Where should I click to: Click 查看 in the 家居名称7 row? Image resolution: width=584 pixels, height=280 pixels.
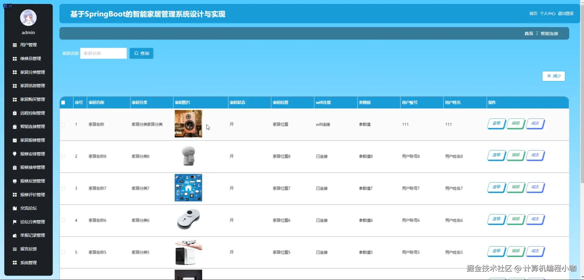(496, 187)
